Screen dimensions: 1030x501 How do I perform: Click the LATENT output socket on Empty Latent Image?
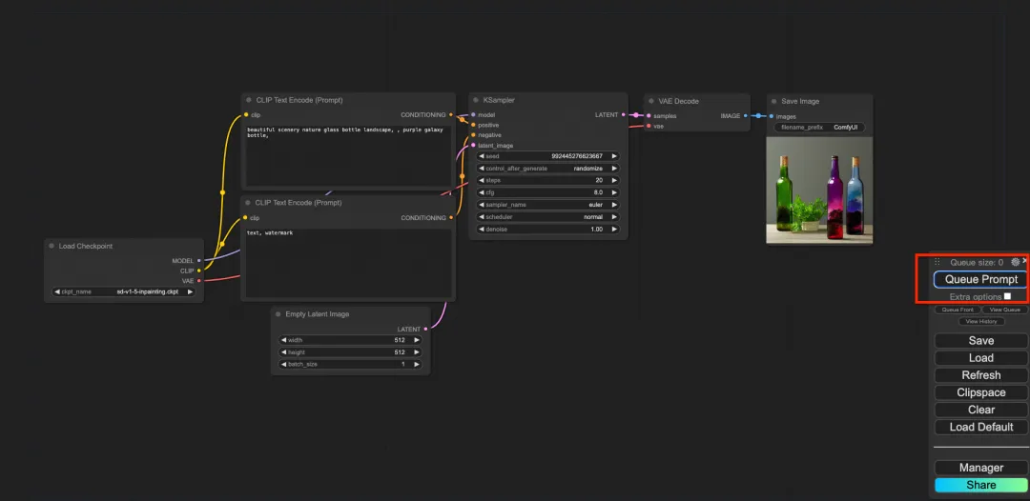pos(425,329)
